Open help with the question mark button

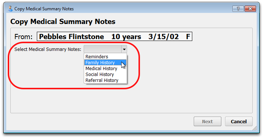[x=238, y=8]
